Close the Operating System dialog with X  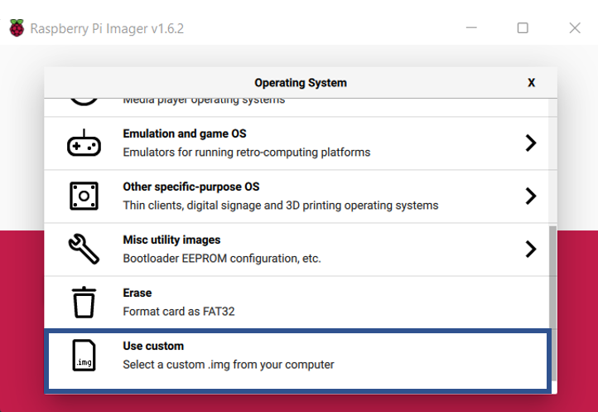[x=531, y=83]
